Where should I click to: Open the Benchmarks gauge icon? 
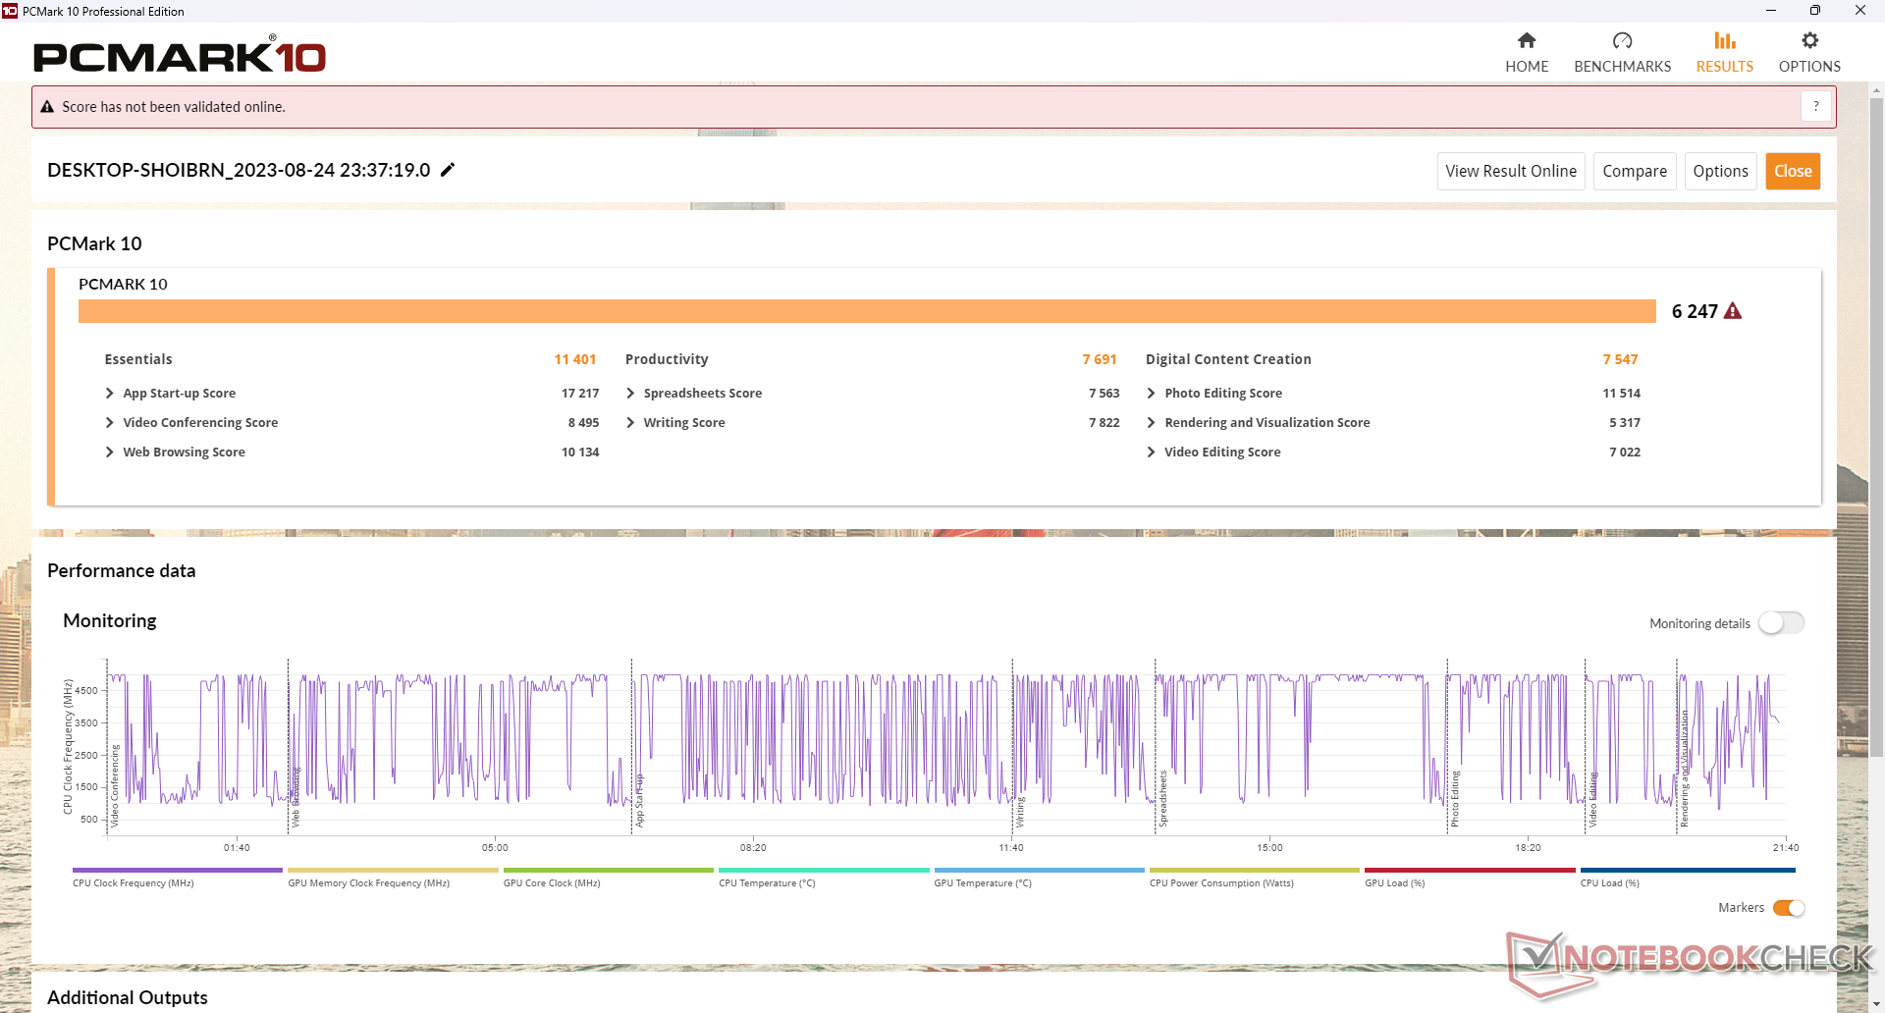click(1622, 40)
